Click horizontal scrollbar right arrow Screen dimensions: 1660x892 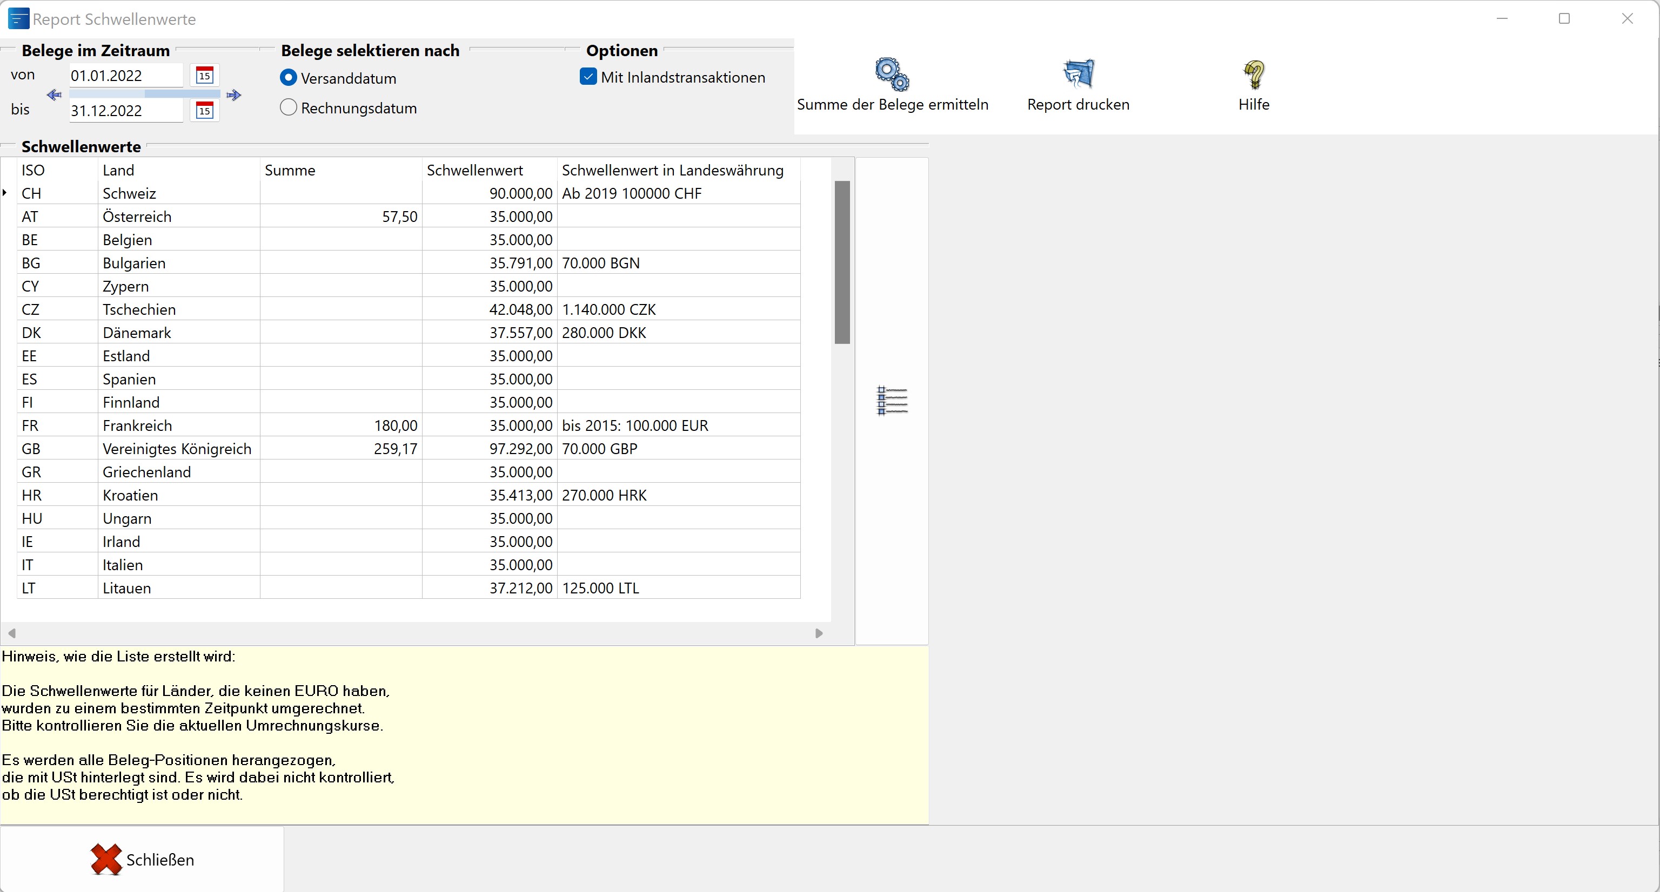tap(819, 633)
